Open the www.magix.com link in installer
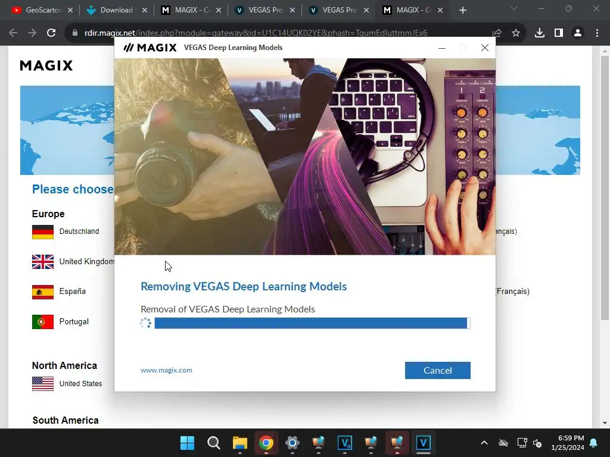 click(167, 370)
